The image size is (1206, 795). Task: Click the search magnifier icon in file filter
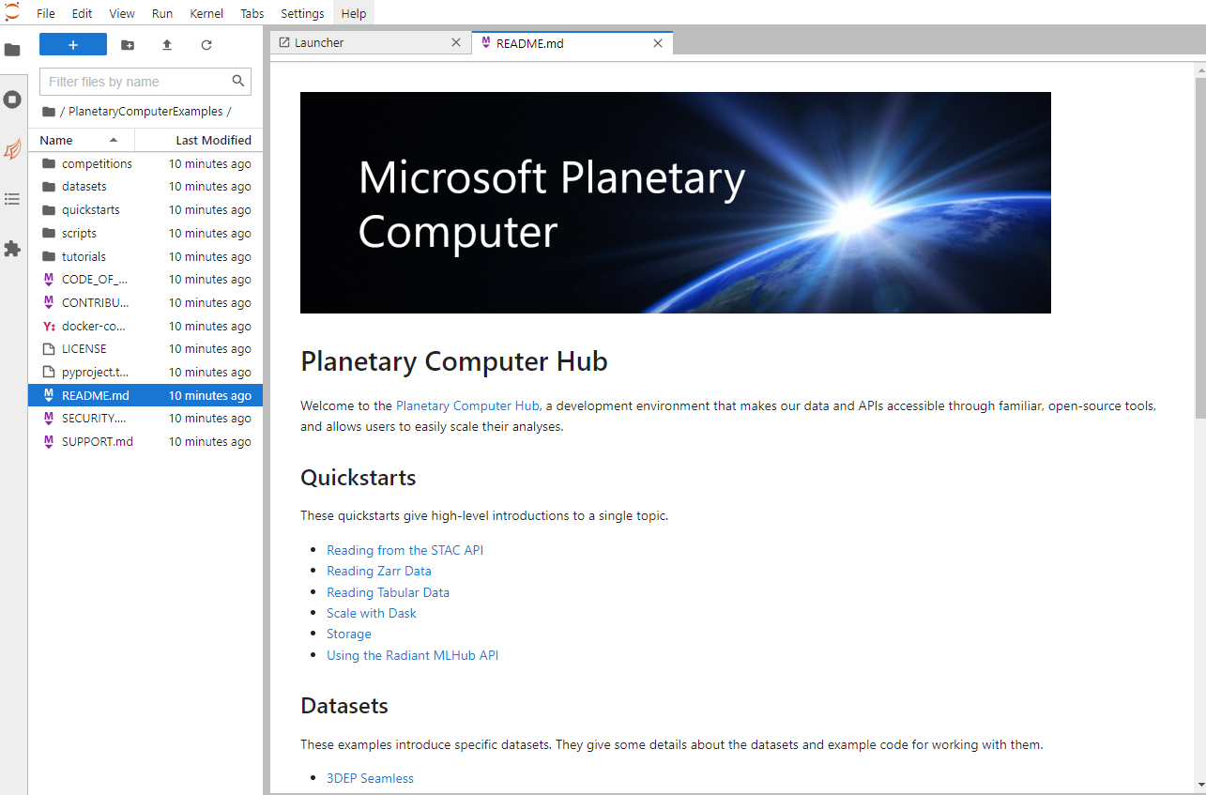(238, 81)
